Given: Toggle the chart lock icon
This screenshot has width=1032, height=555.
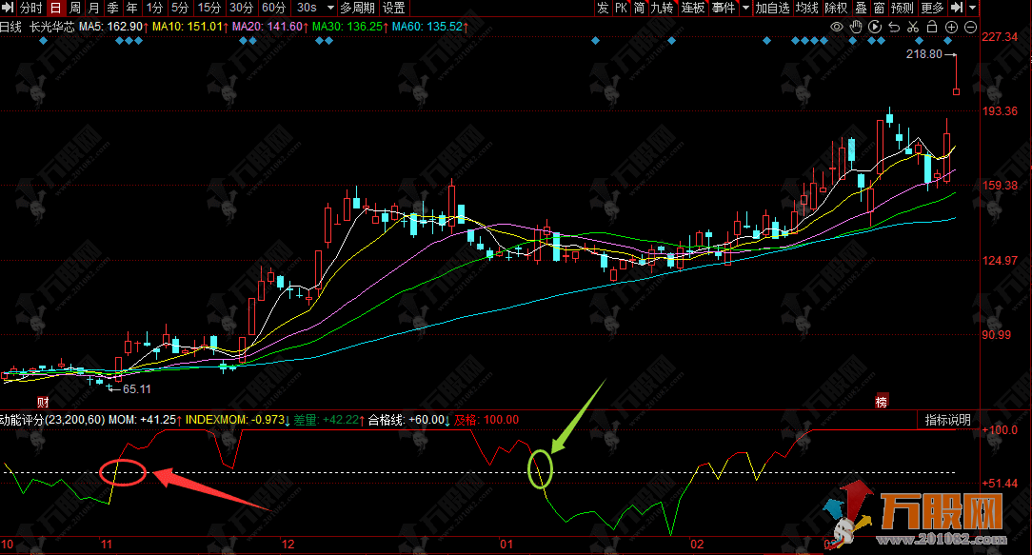Looking at the screenshot, I should pyautogui.click(x=933, y=27).
